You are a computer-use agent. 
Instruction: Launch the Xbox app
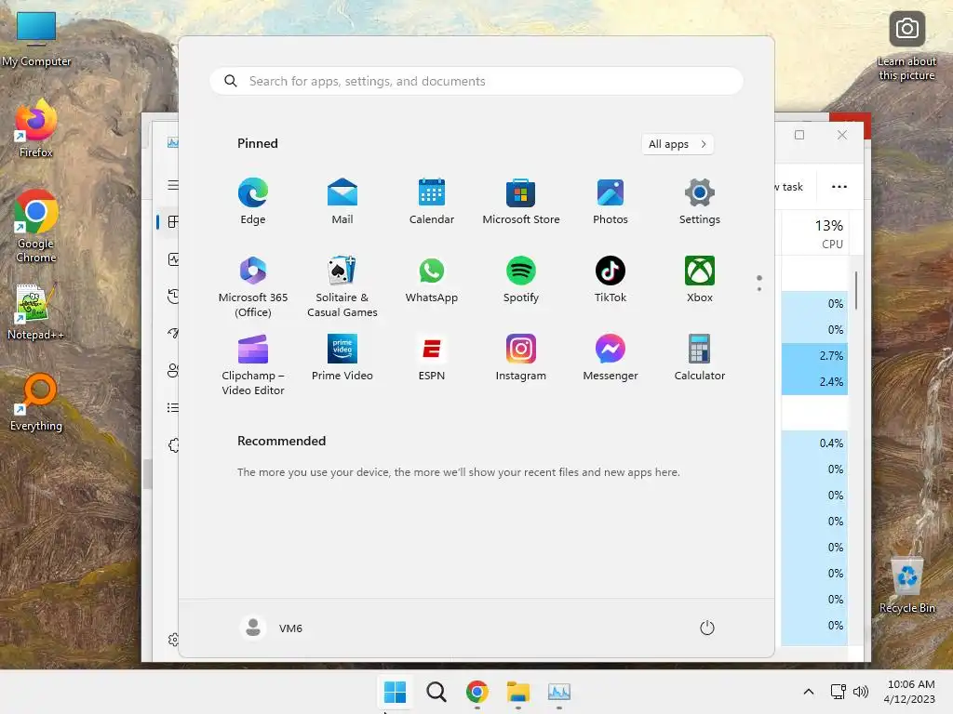[700, 280]
